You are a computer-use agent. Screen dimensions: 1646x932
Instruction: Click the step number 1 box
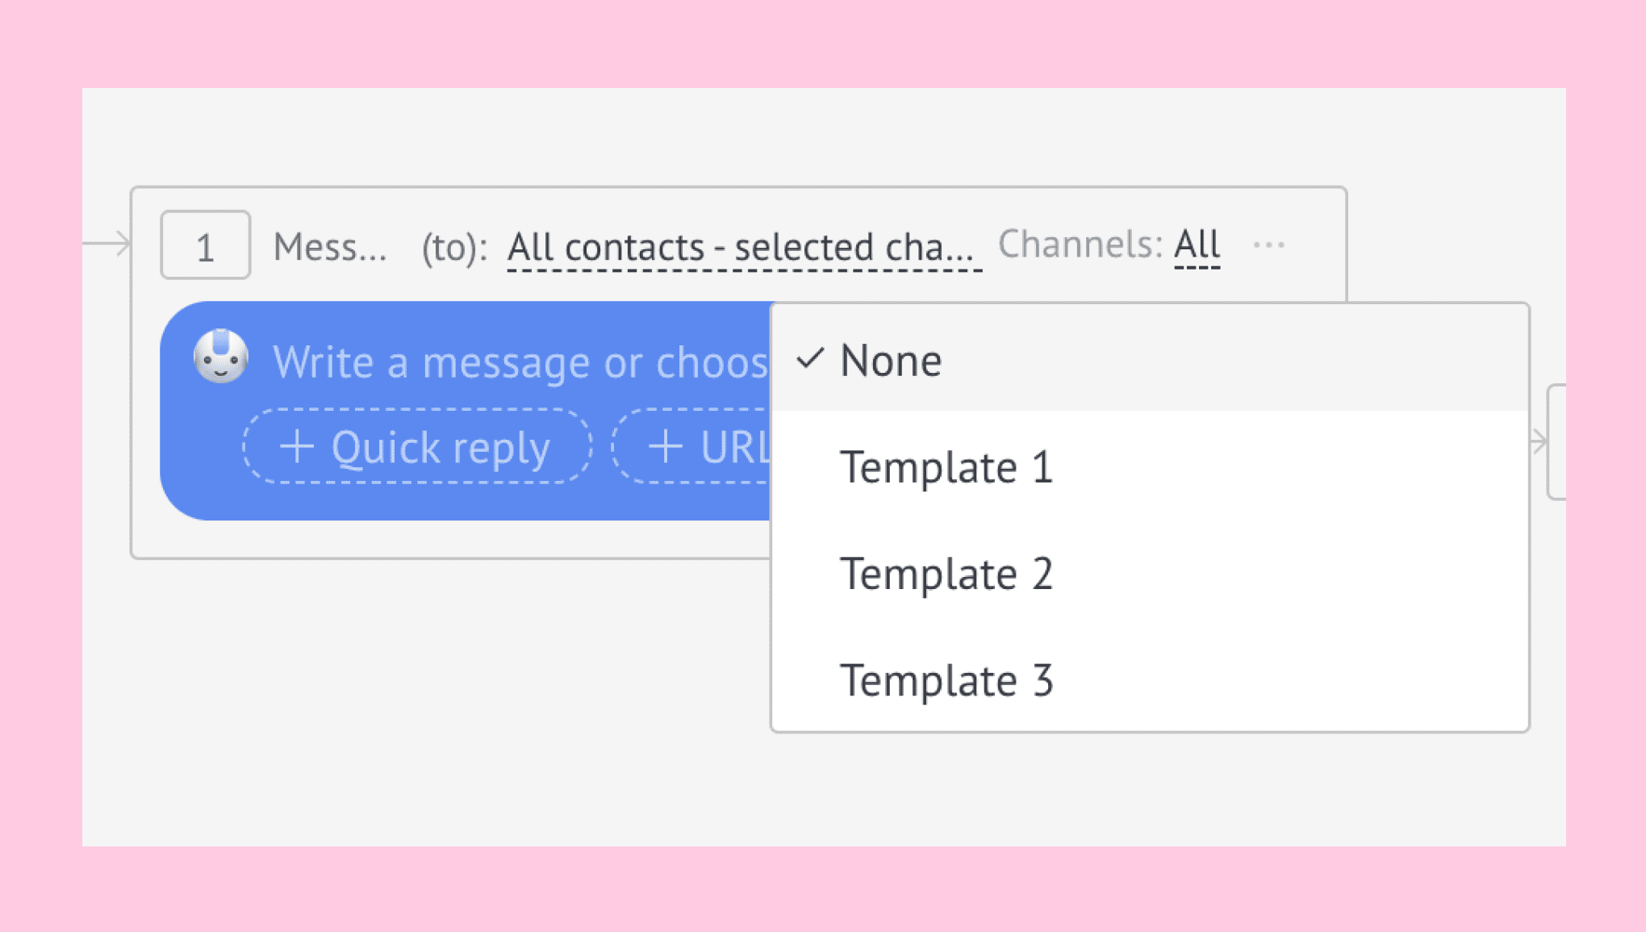pos(205,244)
